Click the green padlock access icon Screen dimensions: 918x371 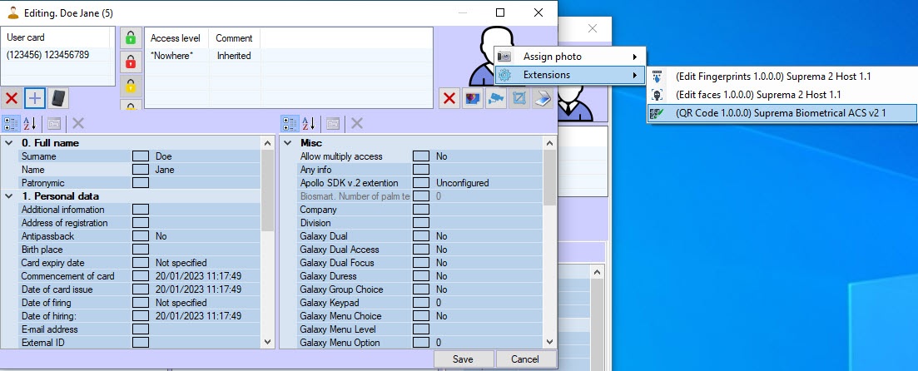pos(131,38)
